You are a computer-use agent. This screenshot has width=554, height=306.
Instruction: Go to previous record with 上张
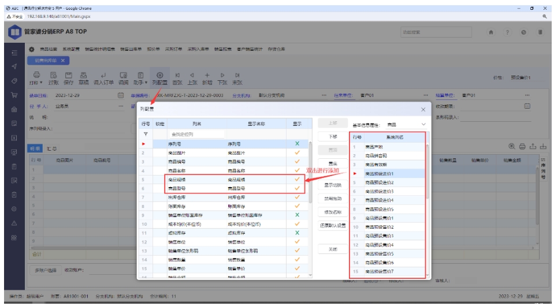[x=192, y=75]
